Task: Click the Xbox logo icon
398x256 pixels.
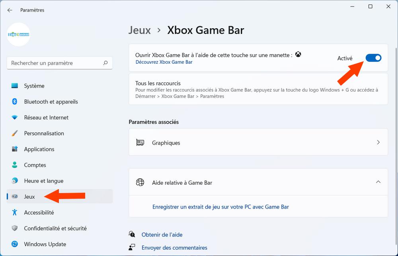Action: pos(298,55)
